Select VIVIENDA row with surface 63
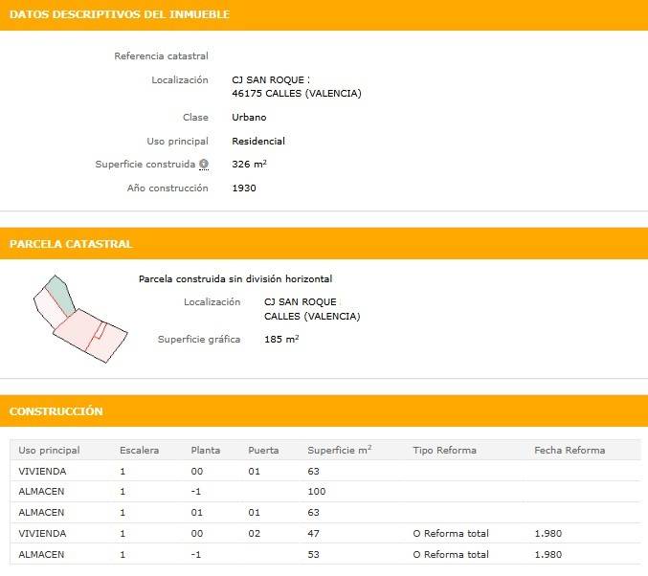 point(325,471)
